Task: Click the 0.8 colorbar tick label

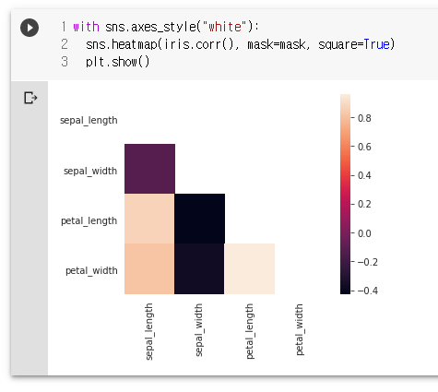Action: click(x=364, y=118)
